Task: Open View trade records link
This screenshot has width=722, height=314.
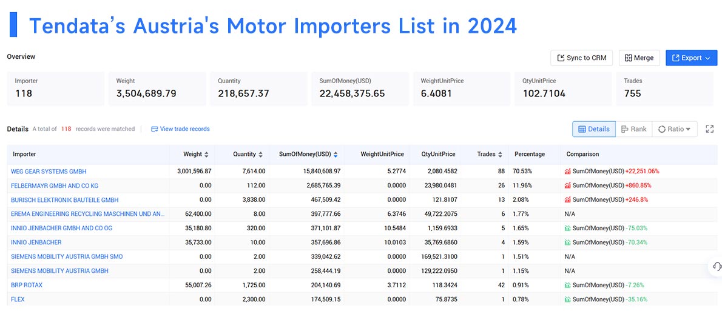Action: coord(181,129)
